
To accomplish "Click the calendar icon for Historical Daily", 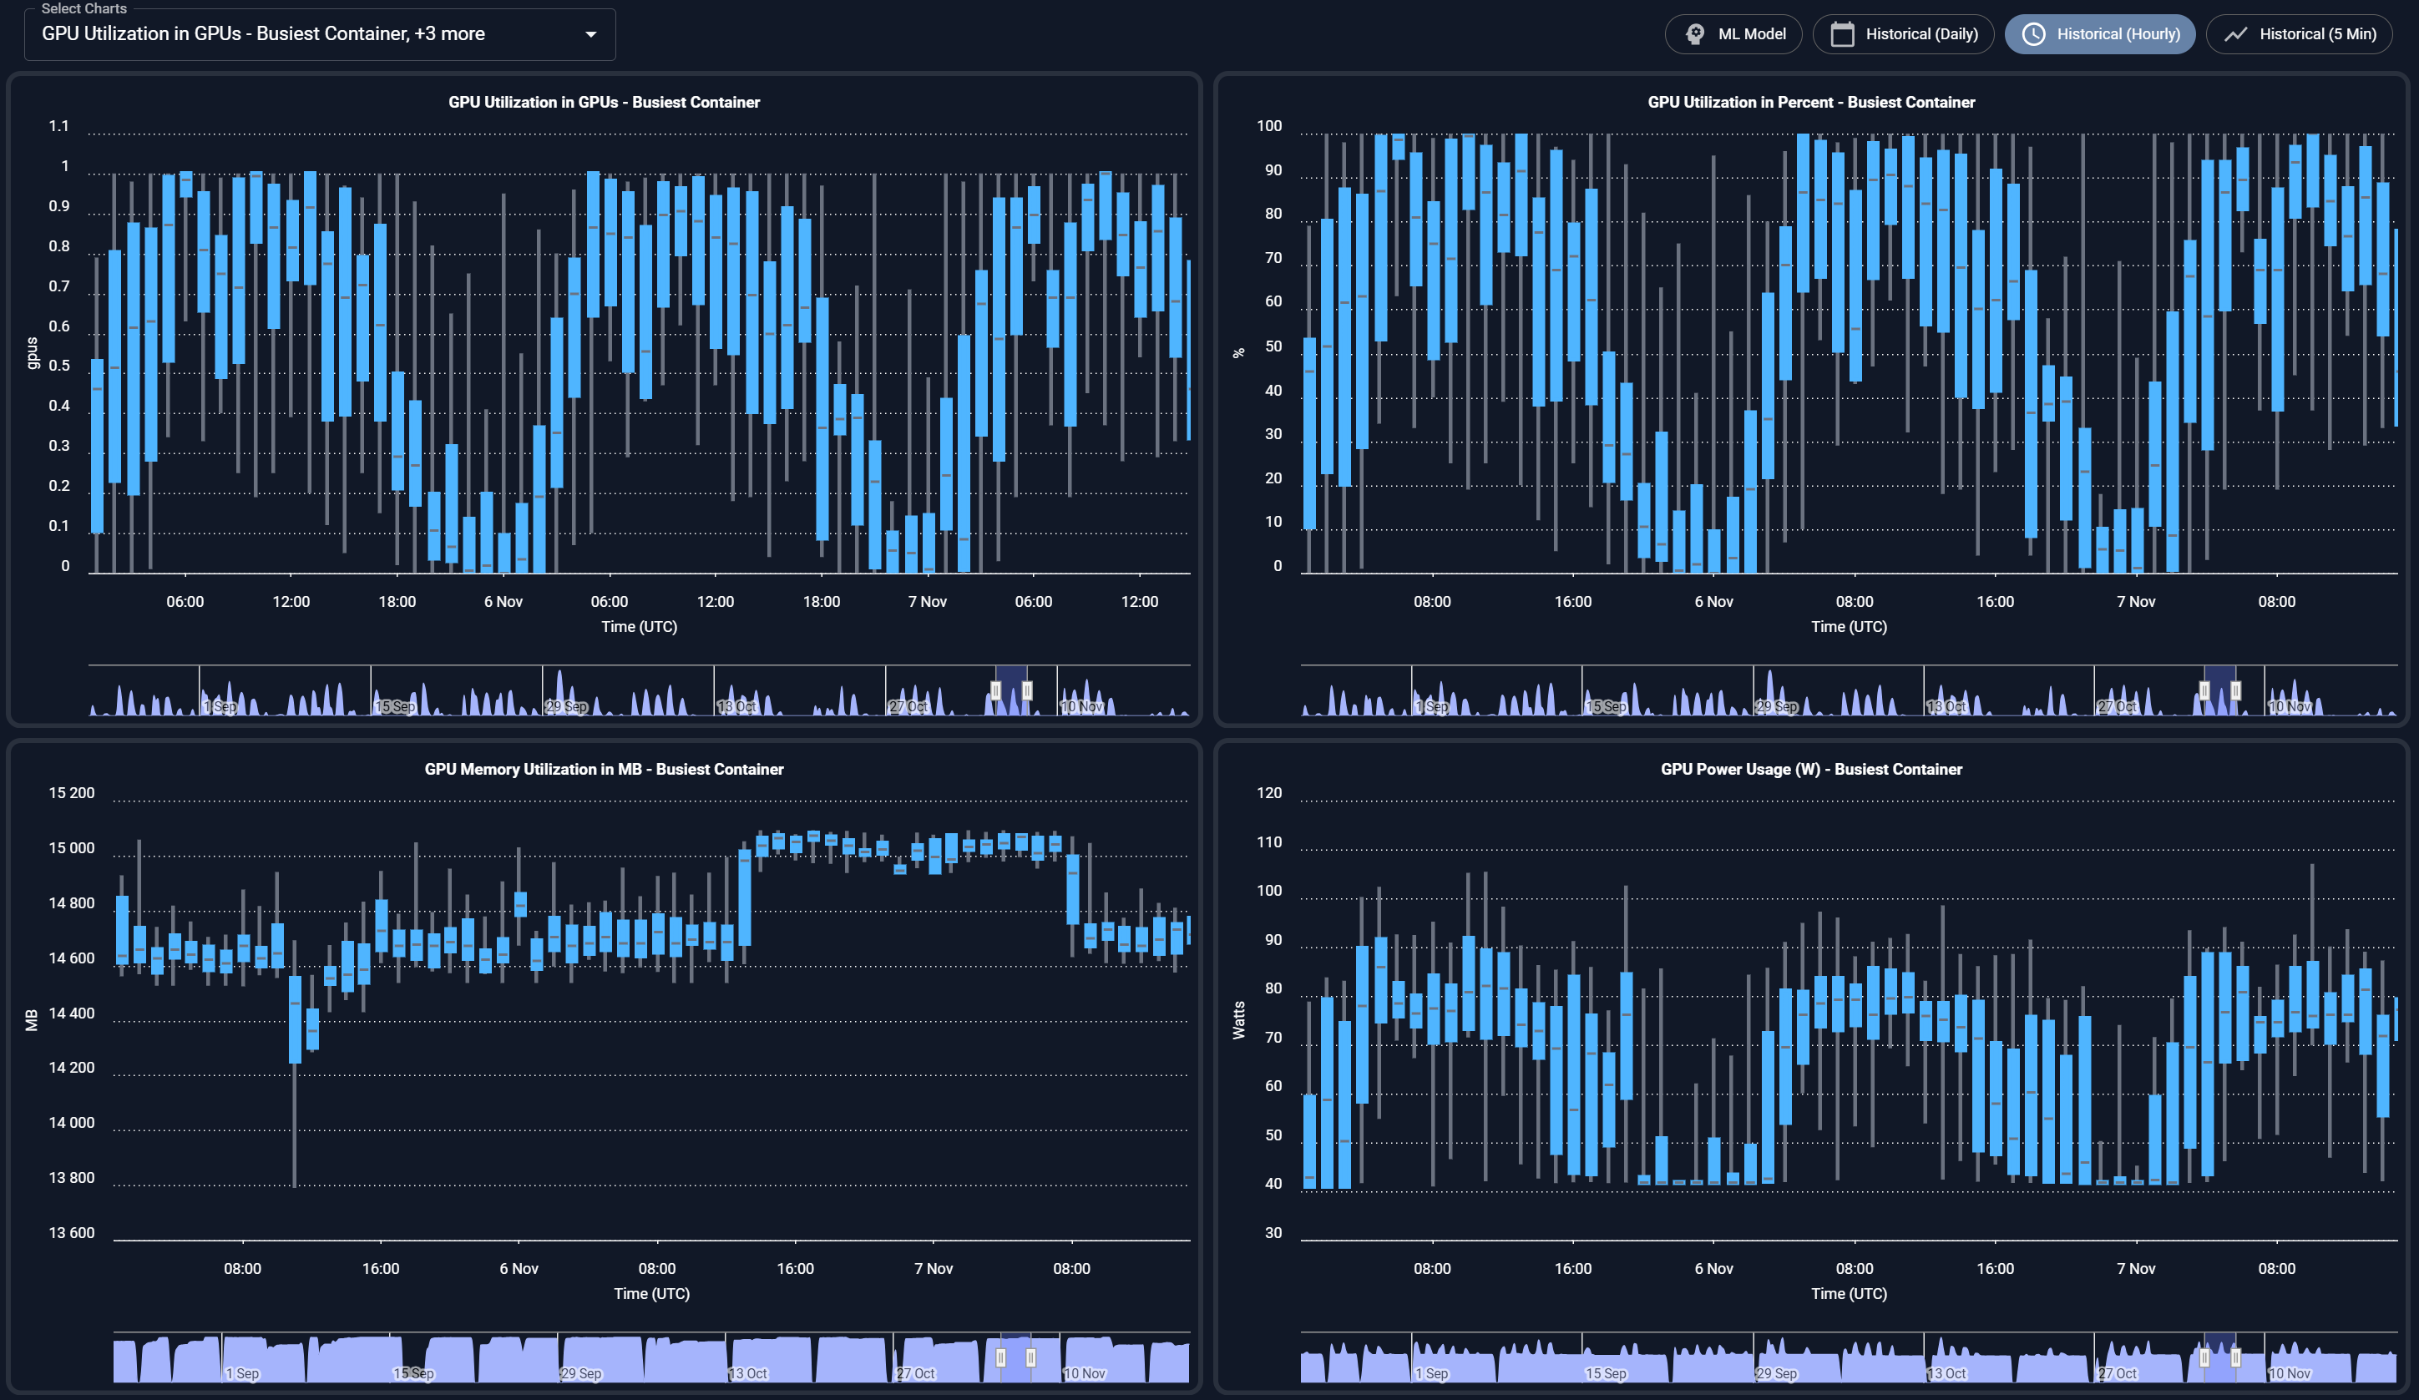I will pyautogui.click(x=1842, y=33).
